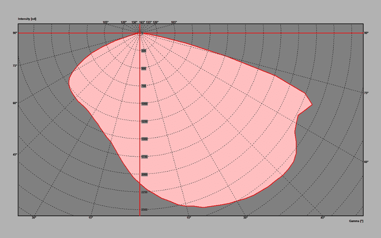Select the 2250 intensity scale label
Screen dimensions: 381x238
(x=144, y=192)
